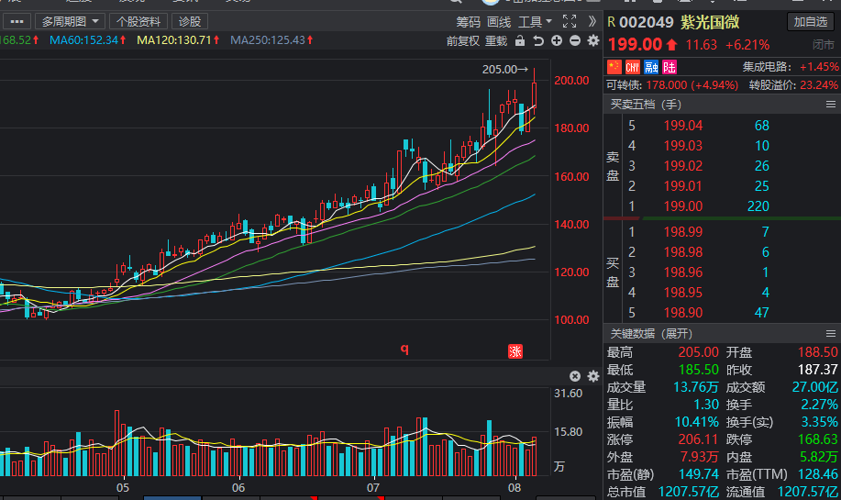Open the 多周期图 dropdown
The width and height of the screenshot is (841, 500).
(70, 21)
